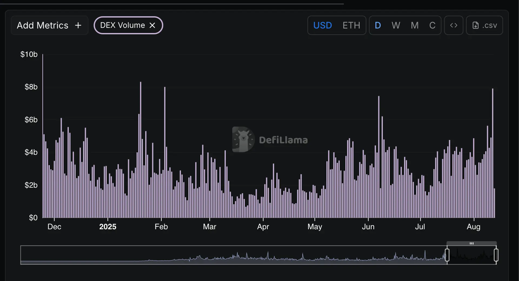Switch to monthly view with M button
Viewport: 519px width, 281px height.
415,25
